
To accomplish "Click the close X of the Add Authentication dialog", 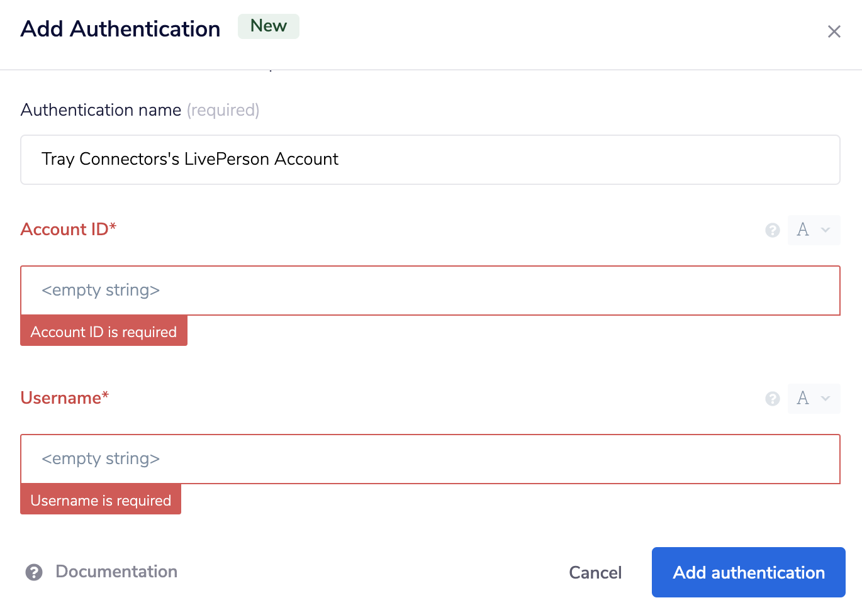I will 834,31.
